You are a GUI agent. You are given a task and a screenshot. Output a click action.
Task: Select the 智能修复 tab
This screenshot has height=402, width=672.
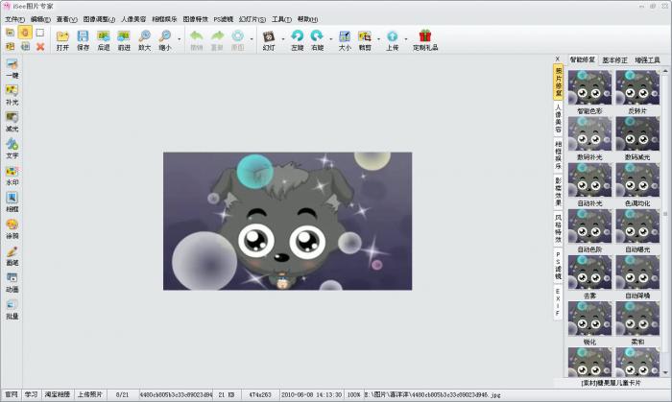pyautogui.click(x=583, y=59)
